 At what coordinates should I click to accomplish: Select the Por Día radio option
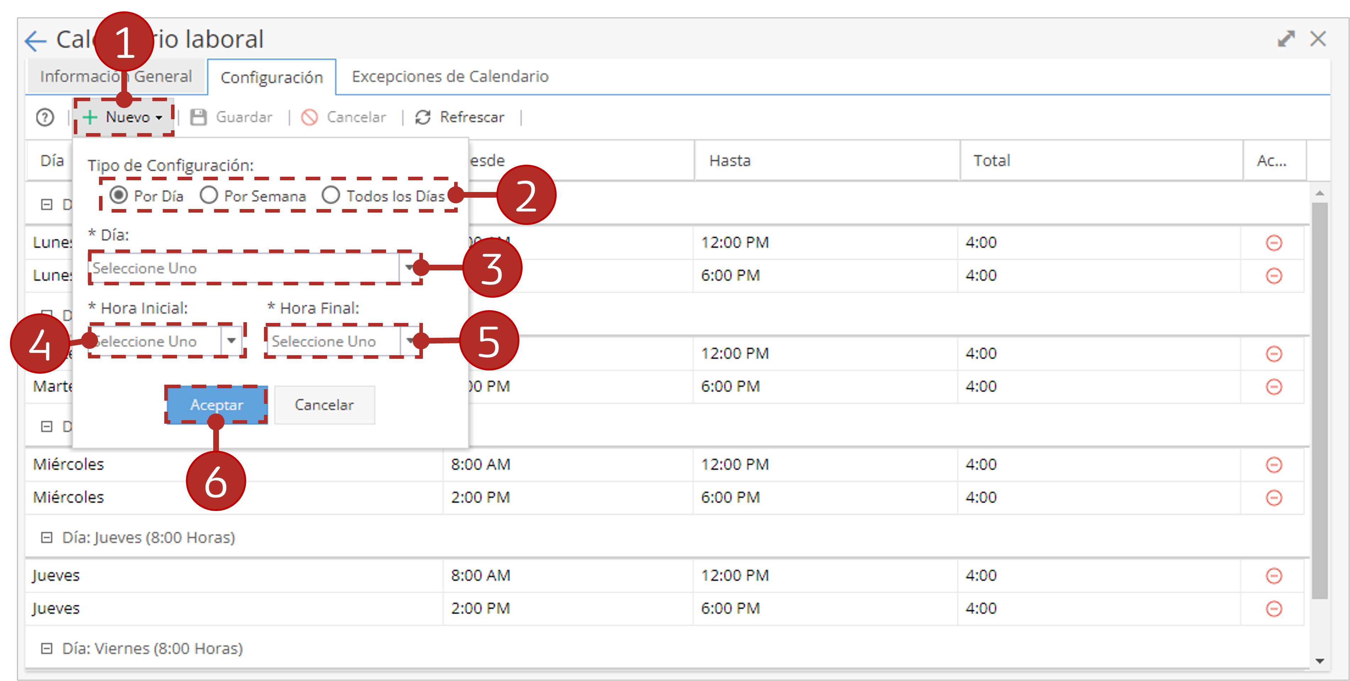pyautogui.click(x=119, y=195)
